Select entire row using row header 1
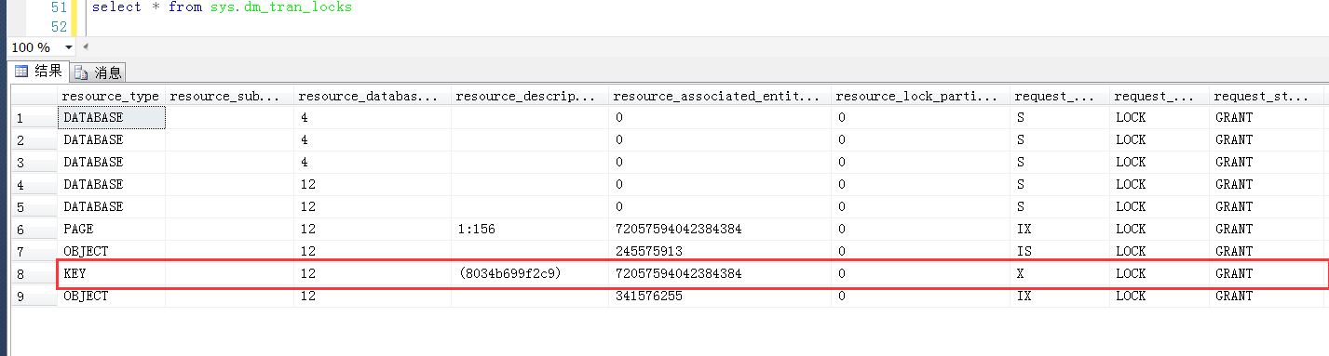 [34, 117]
